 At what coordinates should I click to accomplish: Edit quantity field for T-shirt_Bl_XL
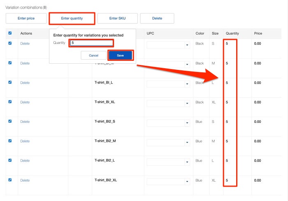227,102
